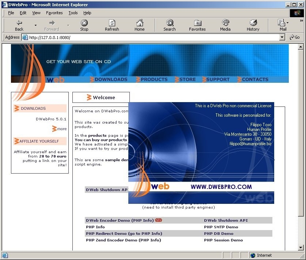Open the address bar dropdown list
The height and width of the screenshot is (260, 306).
coord(282,37)
